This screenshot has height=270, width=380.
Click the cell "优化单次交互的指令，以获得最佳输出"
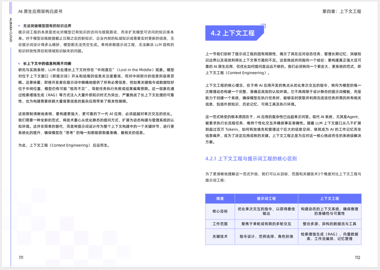[266, 211]
